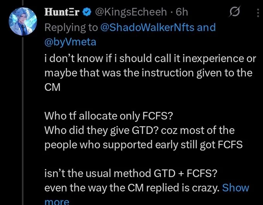This screenshot has height=205, width=263.
Task: Click the blue "and" after @ShadoWalkerNfts
Action: 206,27
